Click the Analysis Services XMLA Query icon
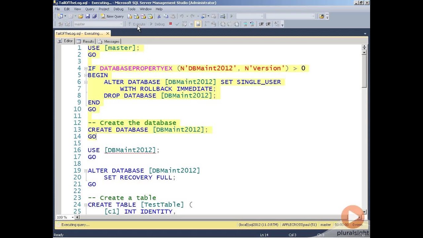The width and height of the screenshot is (423, 238). (x=150, y=16)
